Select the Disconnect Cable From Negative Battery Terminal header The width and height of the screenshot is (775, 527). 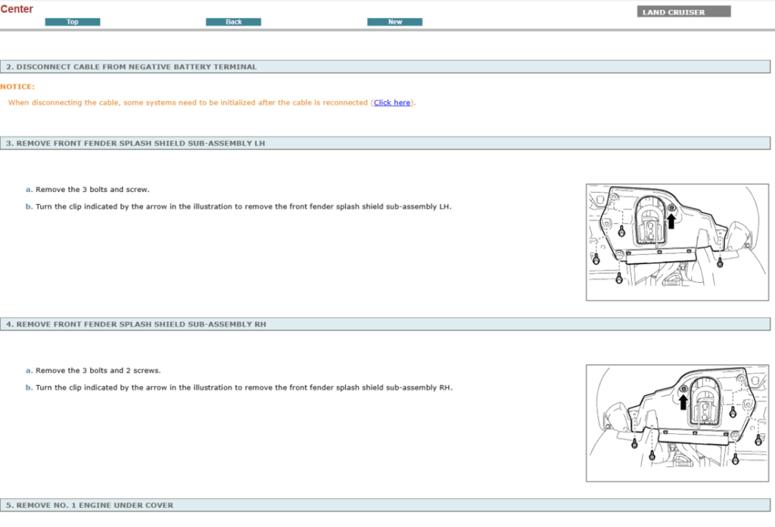click(132, 67)
